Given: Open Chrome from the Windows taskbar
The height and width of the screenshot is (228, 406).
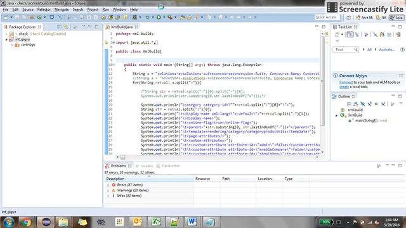Looking at the screenshot, I should tap(26, 222).
